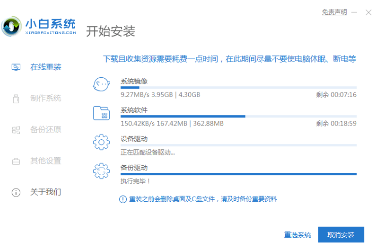Click the 其他设置 toolbox icon

tap(16, 162)
